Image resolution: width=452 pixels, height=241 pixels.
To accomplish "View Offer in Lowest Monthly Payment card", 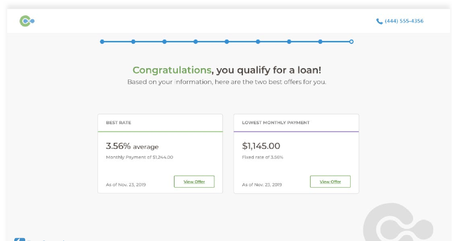I will [330, 181].
